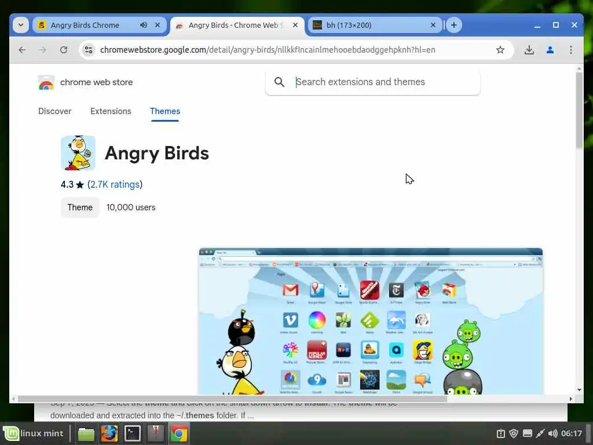Open the Linux Mint start menu
This screenshot has height=445, width=593.
tap(33, 433)
